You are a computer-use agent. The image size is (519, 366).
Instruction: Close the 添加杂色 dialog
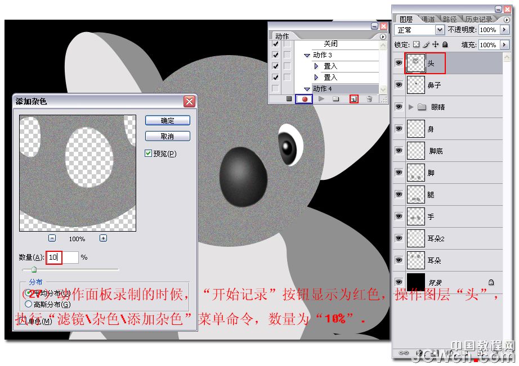pyautogui.click(x=189, y=101)
